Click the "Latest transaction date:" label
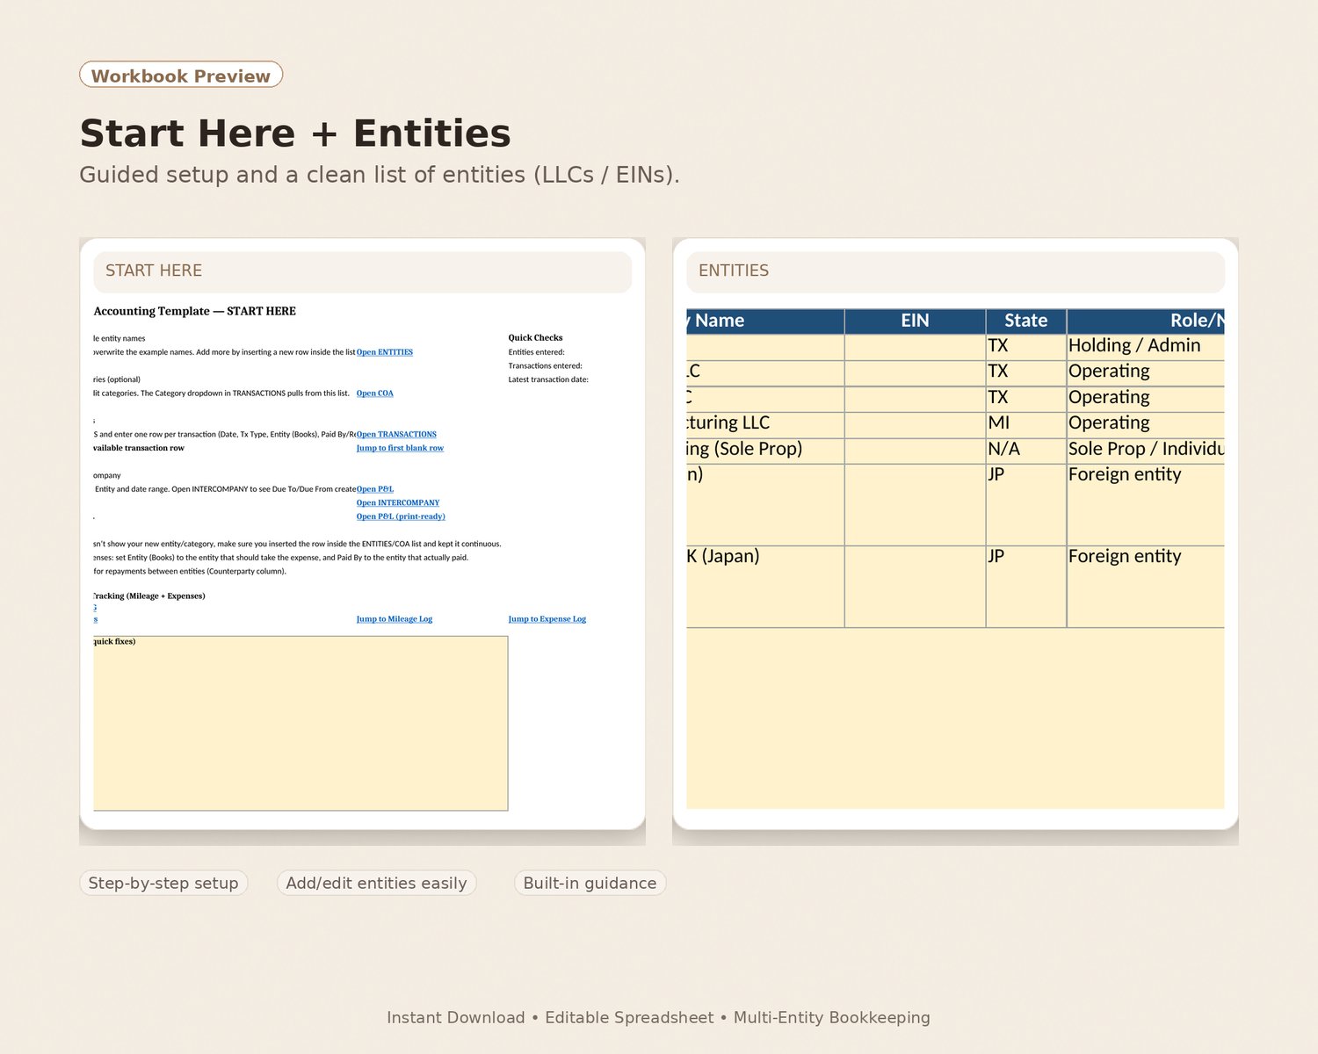Screen dimensions: 1318x1054 [548, 379]
